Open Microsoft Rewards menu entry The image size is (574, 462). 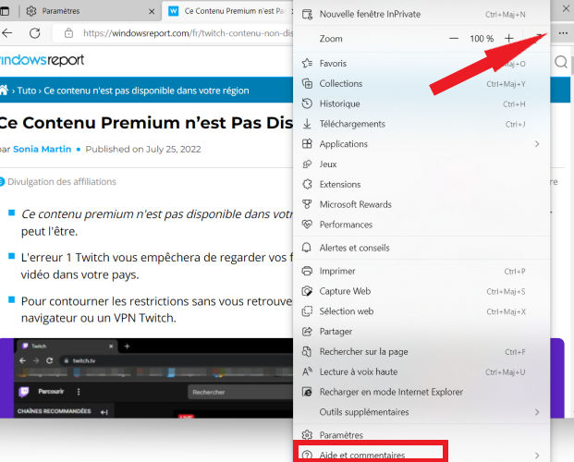(x=421, y=204)
